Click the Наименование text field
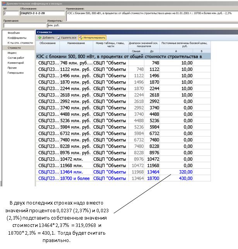238x249 pixels. point(152,16)
